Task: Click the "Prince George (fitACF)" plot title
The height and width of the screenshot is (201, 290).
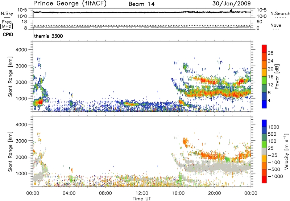Action: tap(70, 3)
